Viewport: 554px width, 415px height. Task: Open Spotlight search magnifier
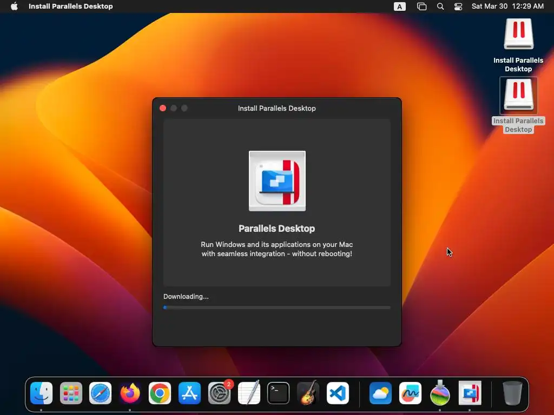pyautogui.click(x=440, y=6)
